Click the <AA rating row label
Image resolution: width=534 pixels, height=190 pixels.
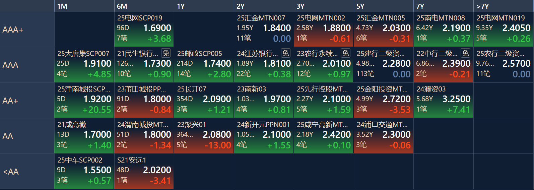click(27, 172)
